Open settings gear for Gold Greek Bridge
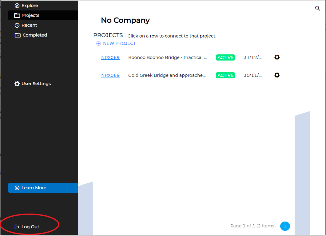 click(x=277, y=75)
